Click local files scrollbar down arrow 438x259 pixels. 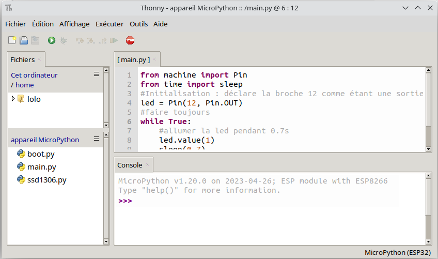click(106, 125)
